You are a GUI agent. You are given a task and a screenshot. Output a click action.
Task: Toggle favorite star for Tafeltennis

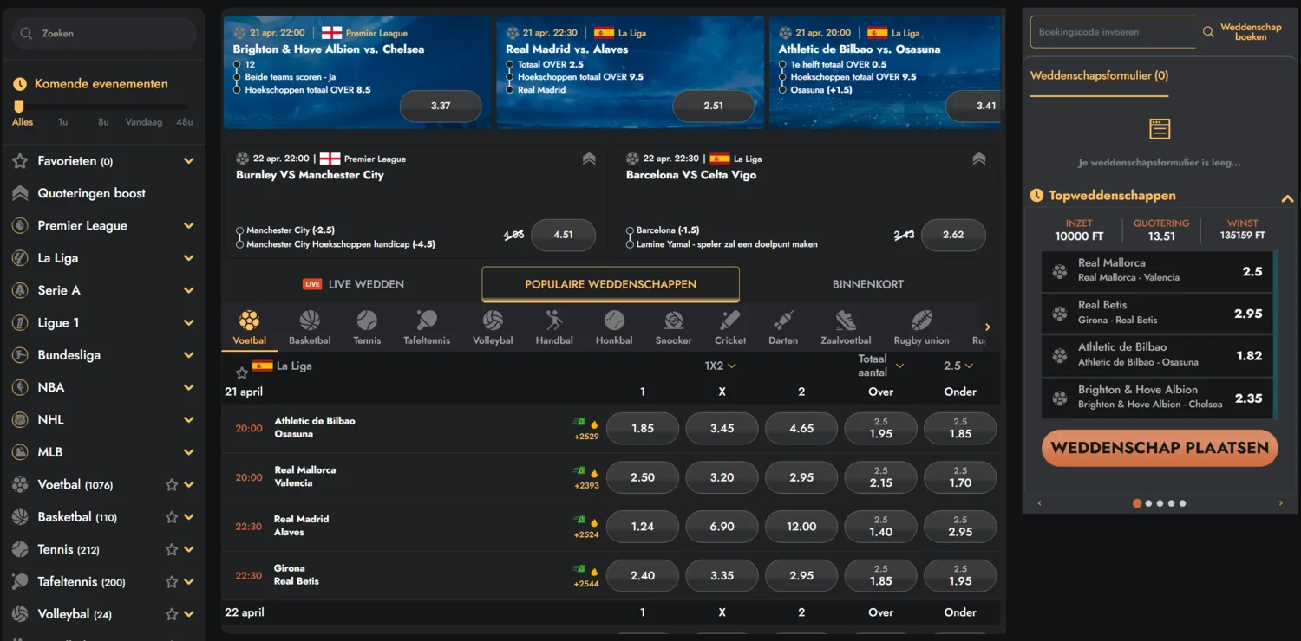click(172, 582)
